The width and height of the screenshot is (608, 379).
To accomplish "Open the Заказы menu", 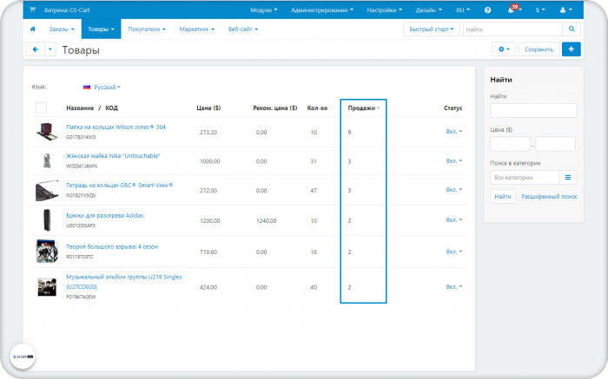I will tap(62, 29).
